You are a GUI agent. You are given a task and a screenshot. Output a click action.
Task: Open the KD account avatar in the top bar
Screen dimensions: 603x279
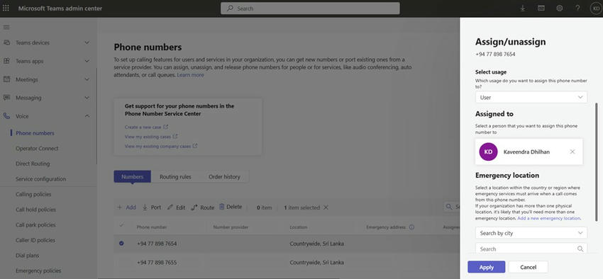click(x=595, y=8)
